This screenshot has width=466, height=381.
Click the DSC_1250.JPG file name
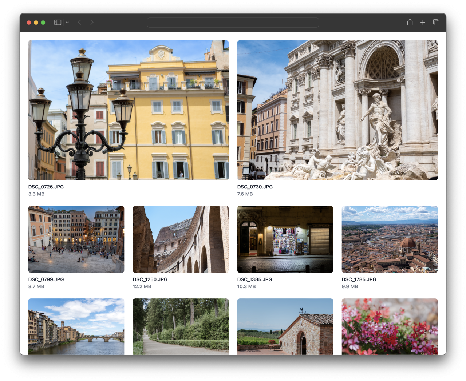pyautogui.click(x=150, y=279)
